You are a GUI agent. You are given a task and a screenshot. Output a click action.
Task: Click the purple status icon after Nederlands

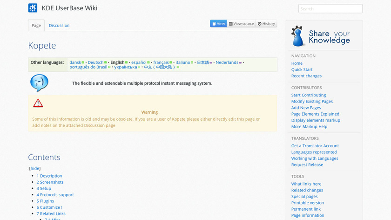pyautogui.click(x=240, y=62)
